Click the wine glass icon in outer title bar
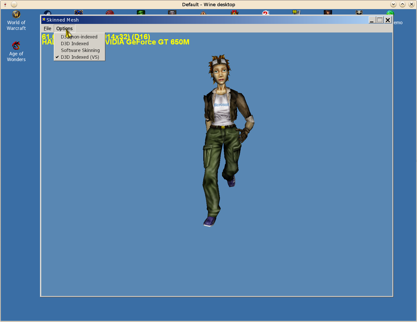 click(x=5, y=4)
